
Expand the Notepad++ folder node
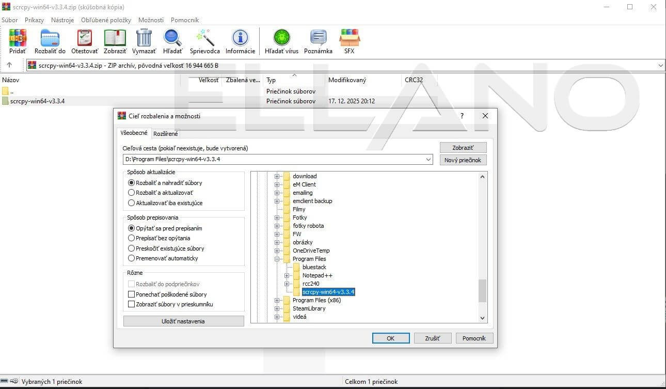(x=287, y=275)
